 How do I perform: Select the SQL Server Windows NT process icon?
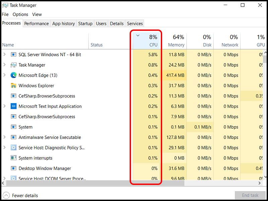(x=14, y=54)
